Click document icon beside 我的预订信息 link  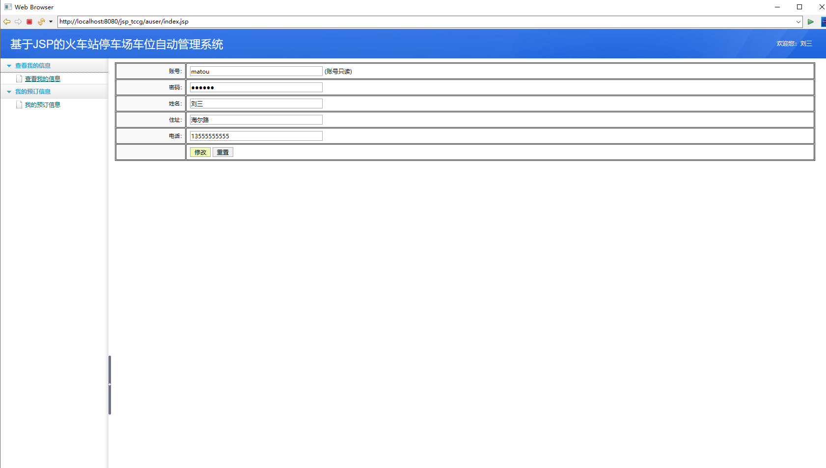(19, 104)
